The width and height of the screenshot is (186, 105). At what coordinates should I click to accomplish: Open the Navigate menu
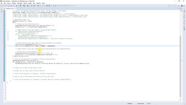(20, 3)
